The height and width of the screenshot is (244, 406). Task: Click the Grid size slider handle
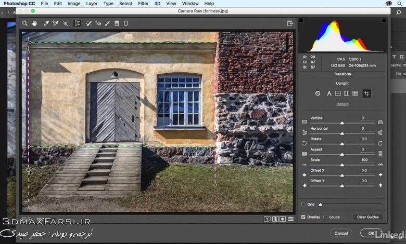click(x=320, y=205)
